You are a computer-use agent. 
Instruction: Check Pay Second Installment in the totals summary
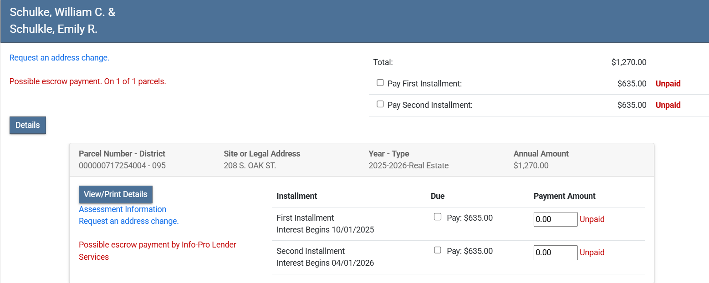(380, 104)
